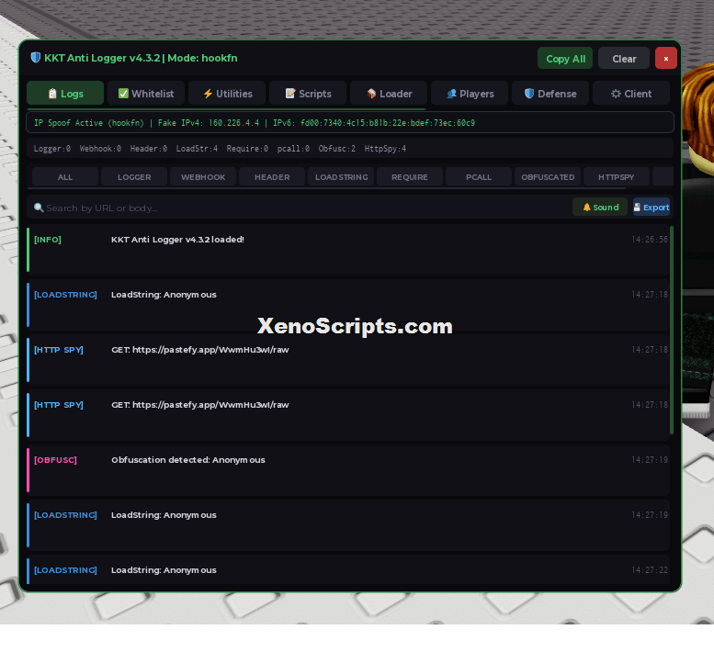The width and height of the screenshot is (714, 652).
Task: Switch to the Whitelist tab
Action: pos(146,94)
